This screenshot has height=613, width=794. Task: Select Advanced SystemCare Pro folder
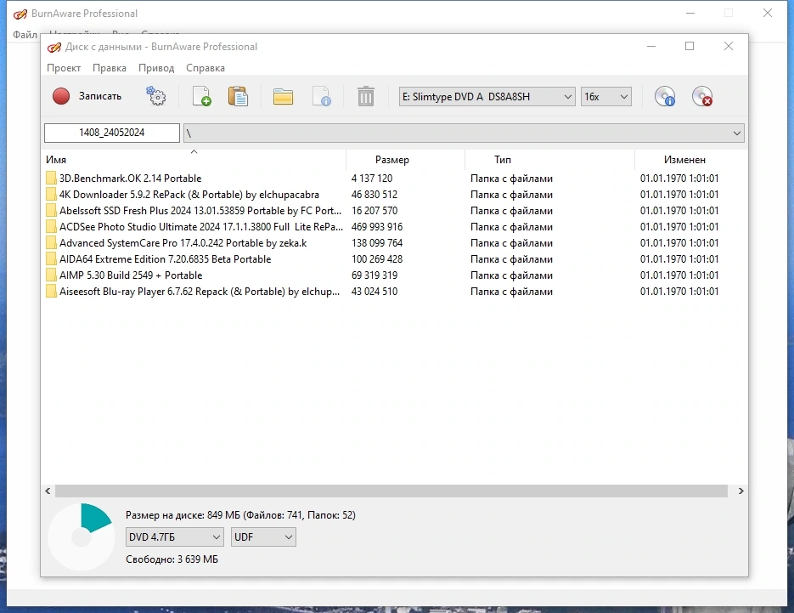(183, 243)
